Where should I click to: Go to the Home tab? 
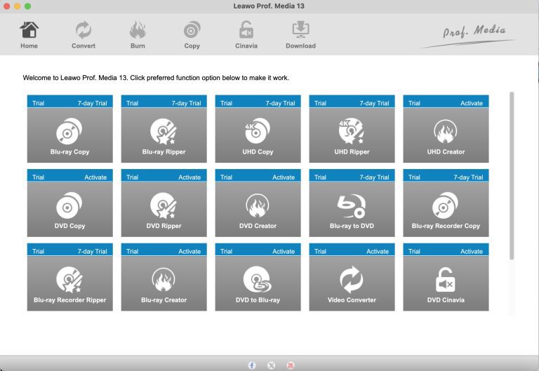coord(29,35)
